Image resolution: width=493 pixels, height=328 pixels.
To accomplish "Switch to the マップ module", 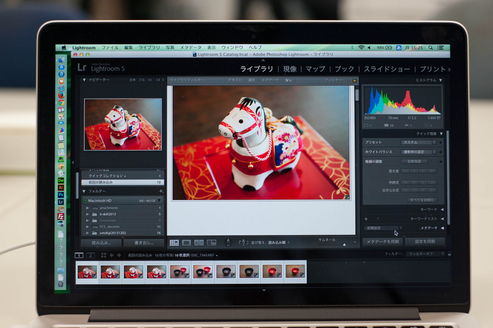I will click(x=316, y=69).
